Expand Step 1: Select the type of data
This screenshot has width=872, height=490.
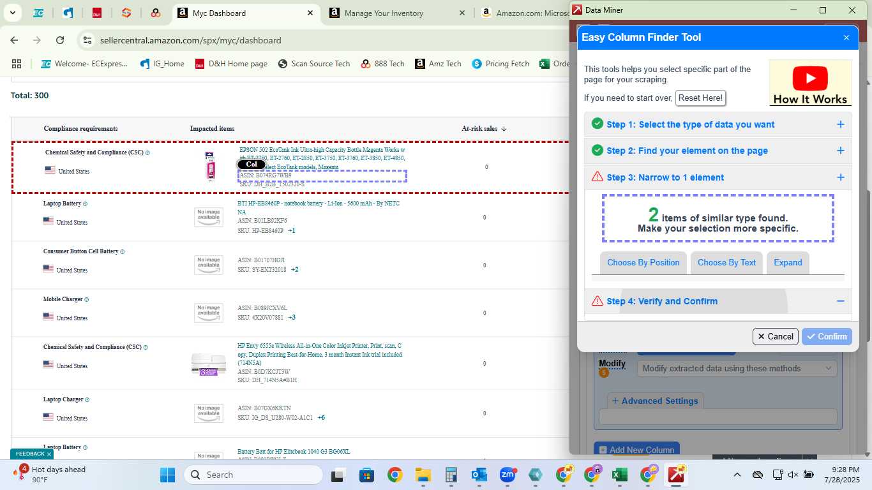tap(718, 124)
